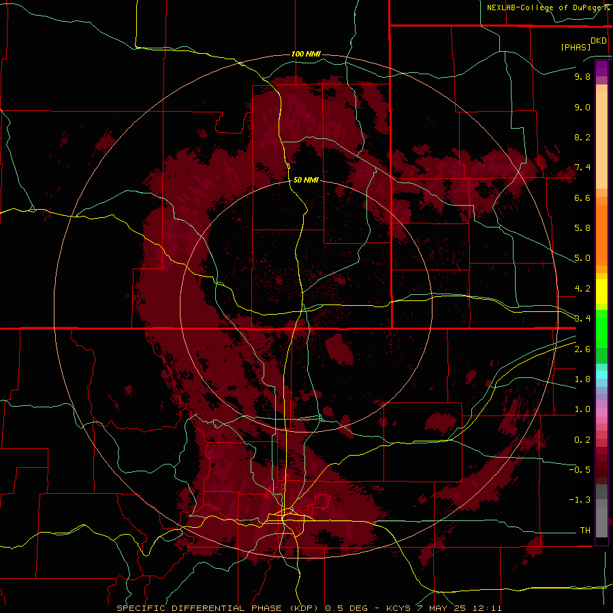Viewport: 613px width, 613px height.
Task: Click the pink swatch in the color legend
Action: click(x=601, y=413)
